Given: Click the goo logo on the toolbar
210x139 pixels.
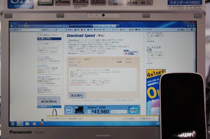Looking at the screenshot, I should (x=16, y=30).
